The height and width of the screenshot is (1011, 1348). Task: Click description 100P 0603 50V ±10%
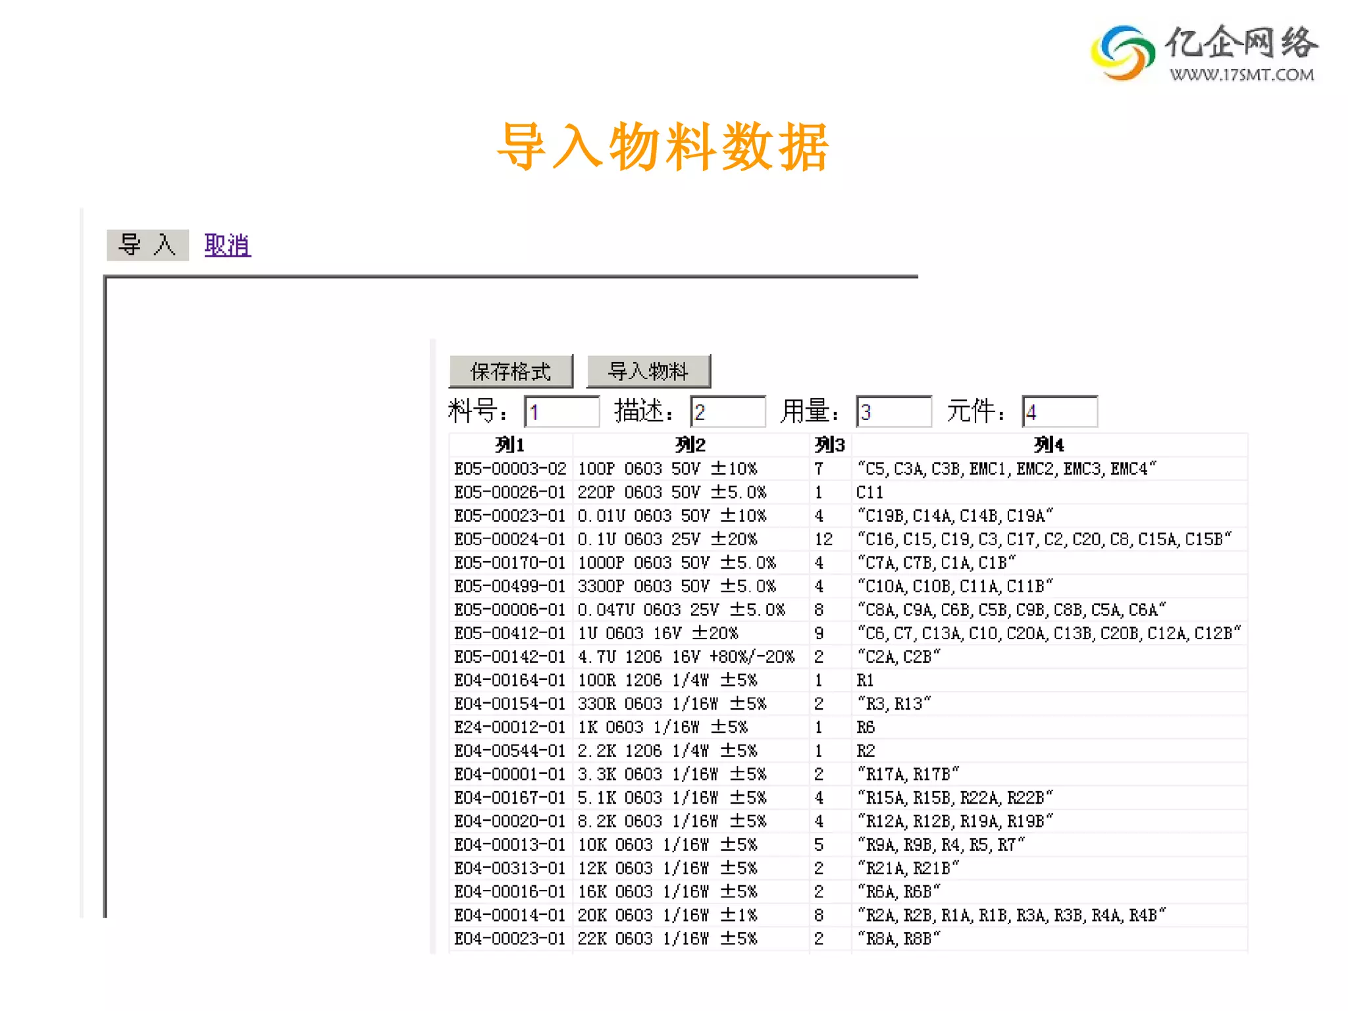tap(691, 469)
